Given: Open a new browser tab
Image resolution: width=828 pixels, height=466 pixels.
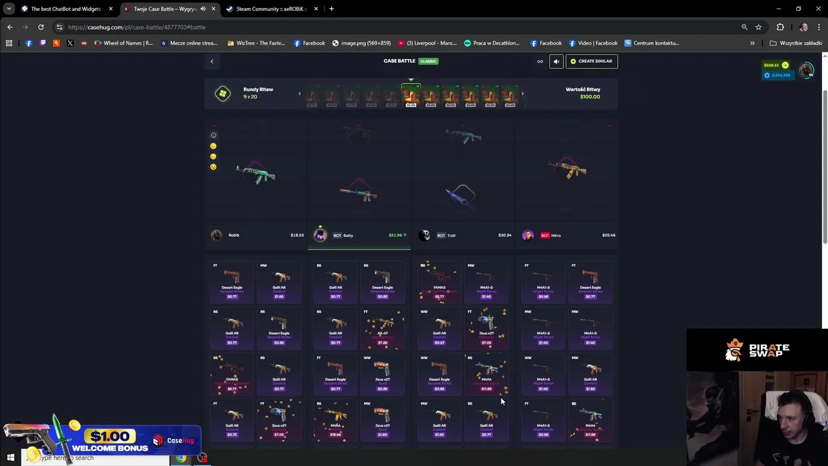Looking at the screenshot, I should click(x=331, y=9).
